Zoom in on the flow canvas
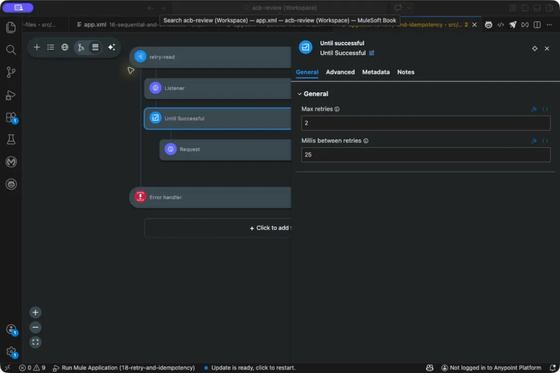This screenshot has height=373, width=560. (35, 313)
